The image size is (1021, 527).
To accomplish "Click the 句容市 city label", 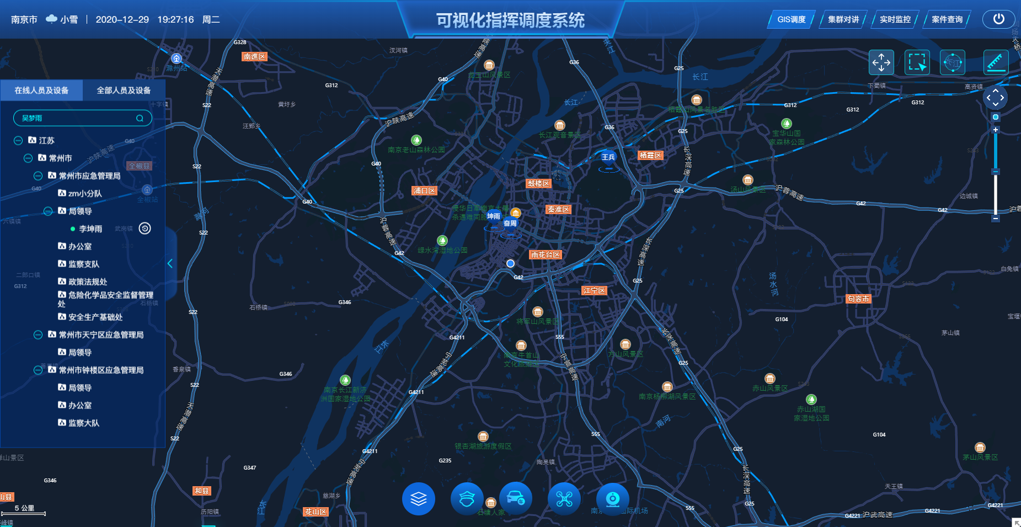I will [x=859, y=299].
